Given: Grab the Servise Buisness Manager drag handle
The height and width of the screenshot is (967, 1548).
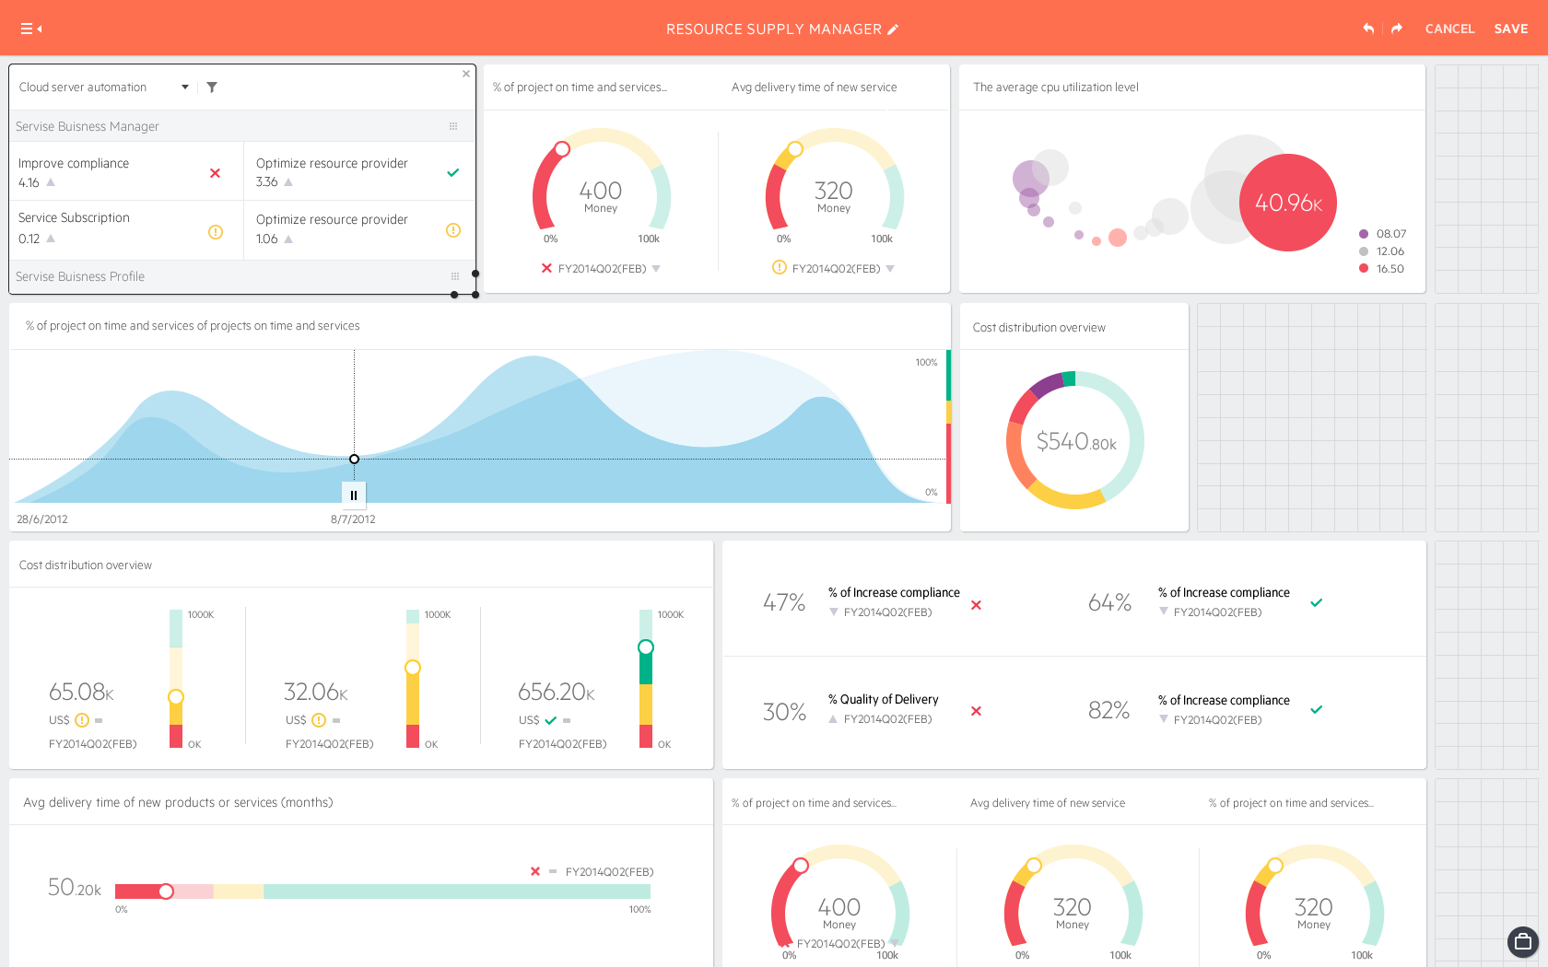Looking at the screenshot, I should 453,126.
